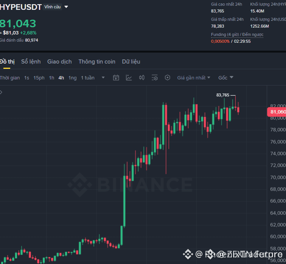Click the 0,00500% funding rate

tap(220, 41)
